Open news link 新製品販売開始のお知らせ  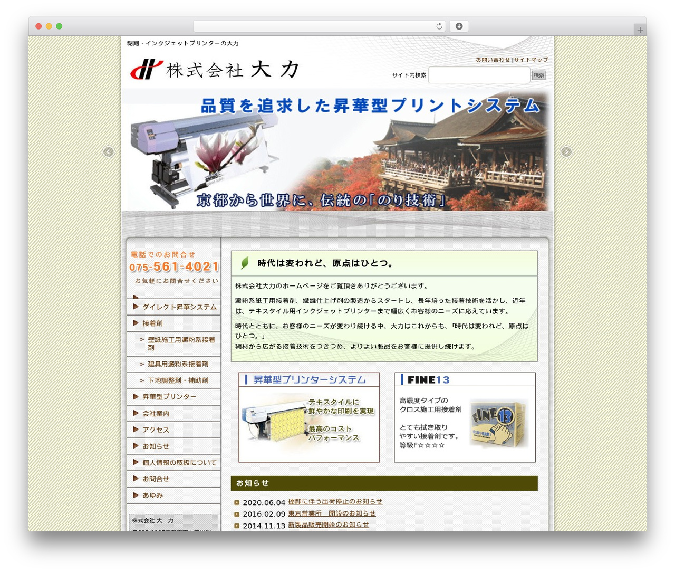(x=329, y=525)
